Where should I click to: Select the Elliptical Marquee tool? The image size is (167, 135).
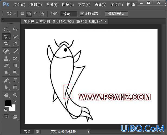coord(6,29)
